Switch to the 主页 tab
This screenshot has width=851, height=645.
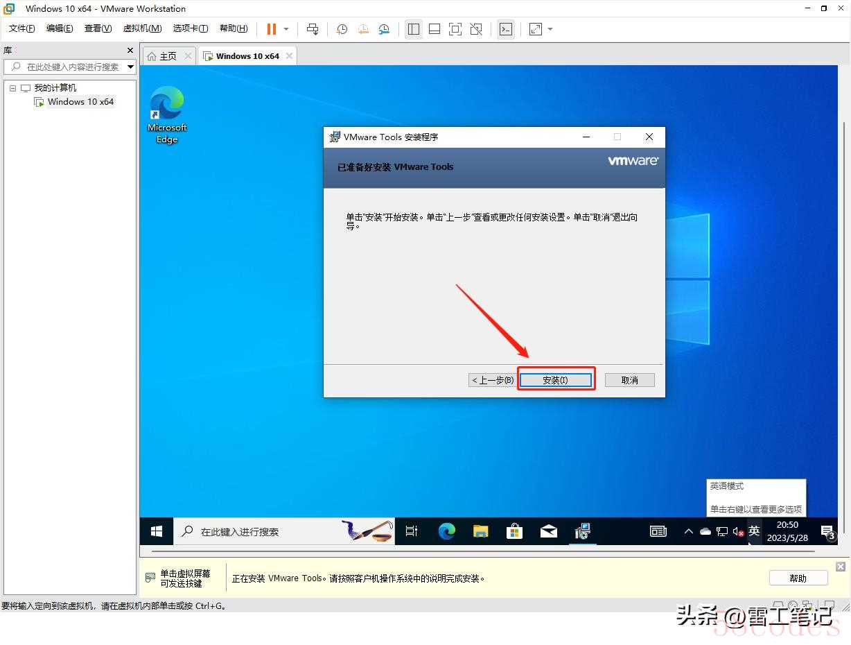click(x=162, y=56)
